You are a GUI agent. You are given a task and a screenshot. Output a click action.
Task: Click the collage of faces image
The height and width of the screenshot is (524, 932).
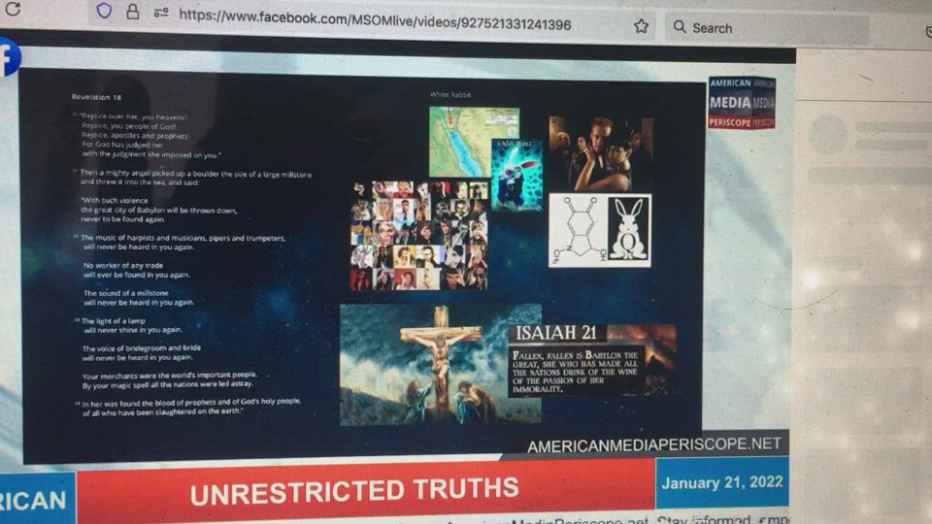click(419, 236)
